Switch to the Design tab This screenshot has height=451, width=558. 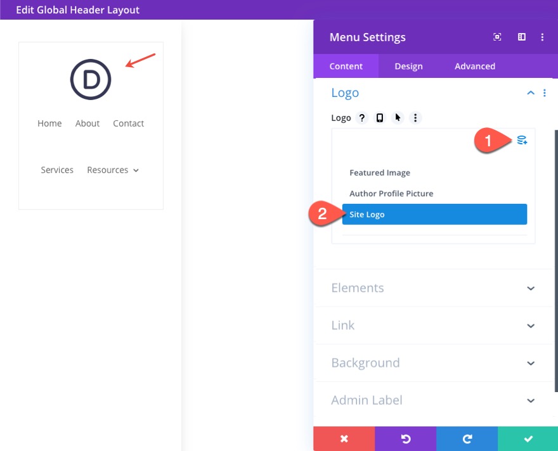pyautogui.click(x=408, y=66)
